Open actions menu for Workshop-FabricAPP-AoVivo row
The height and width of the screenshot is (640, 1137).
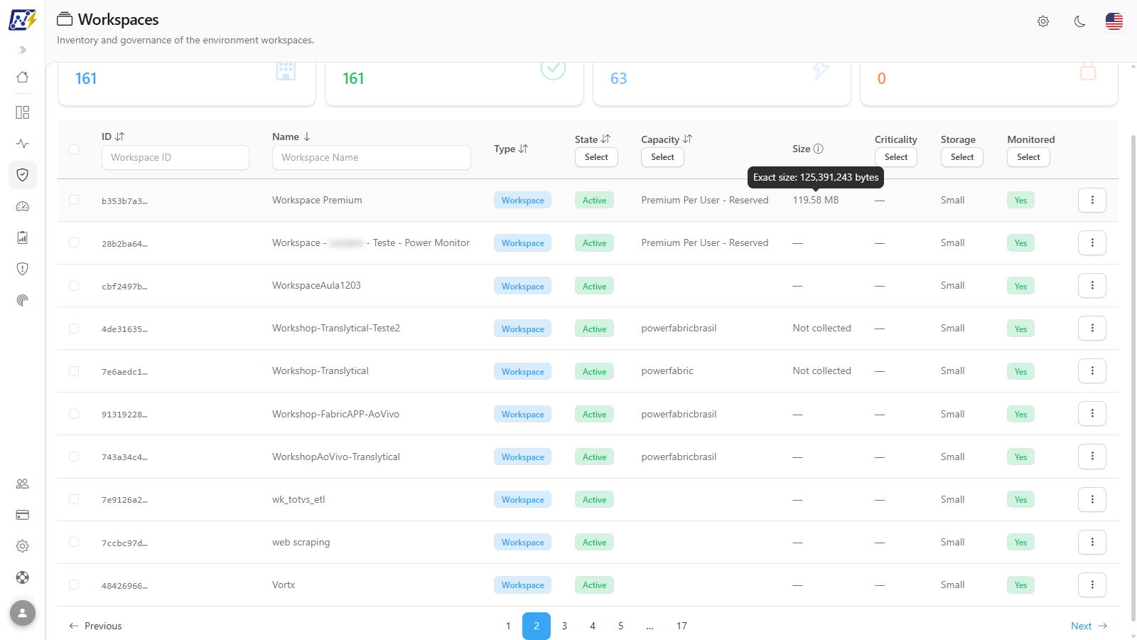1092,414
